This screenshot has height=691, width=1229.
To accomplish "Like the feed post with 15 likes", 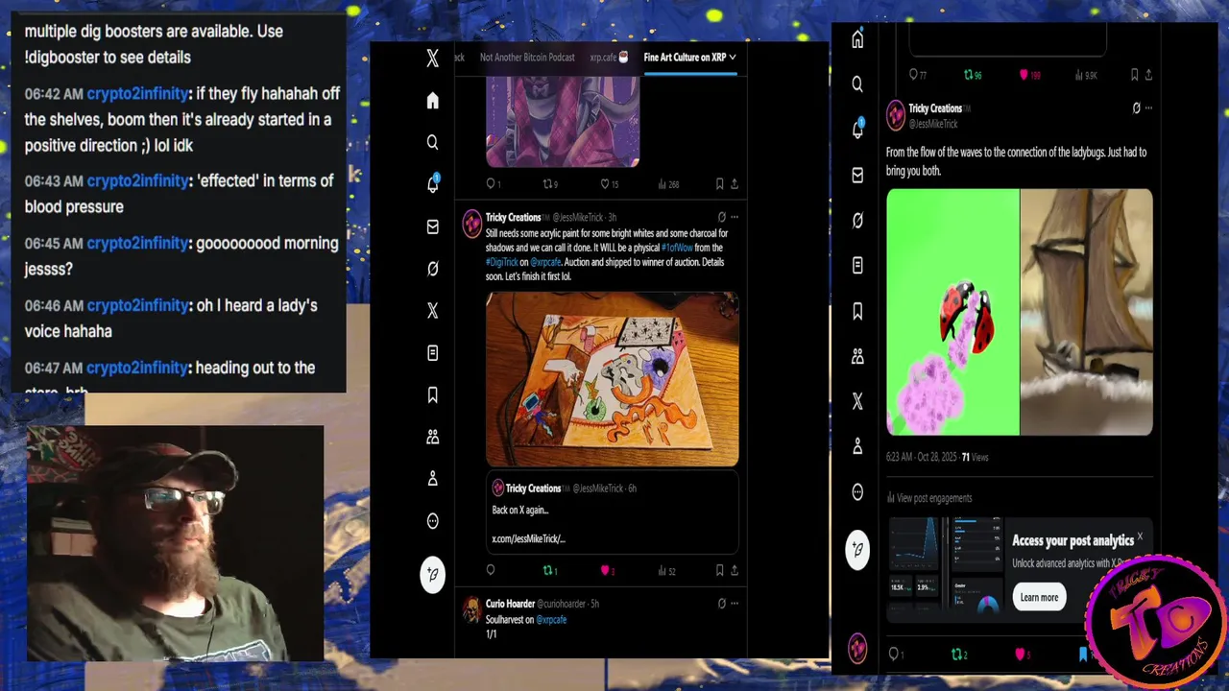I will [x=609, y=184].
